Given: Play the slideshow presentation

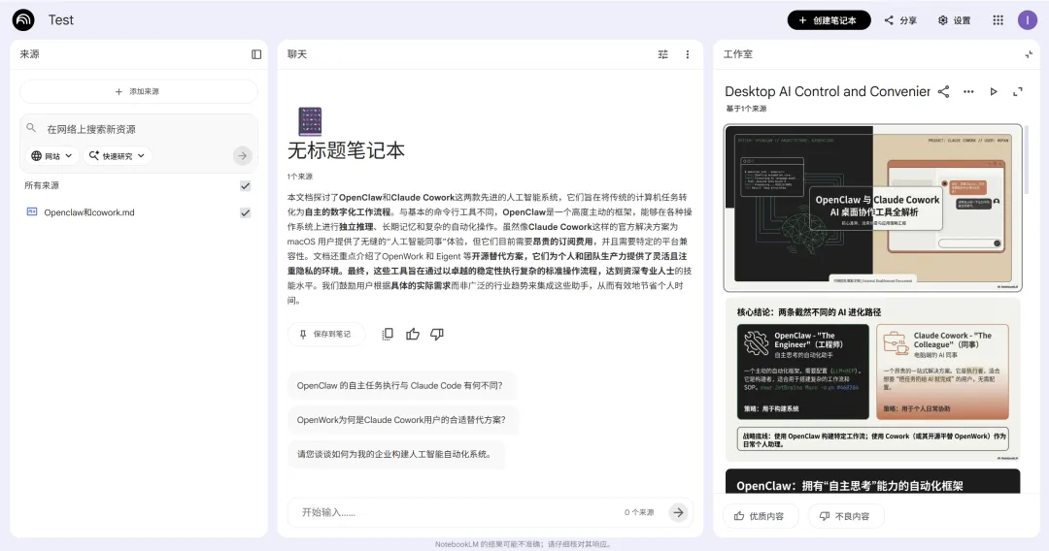Looking at the screenshot, I should pyautogui.click(x=994, y=91).
